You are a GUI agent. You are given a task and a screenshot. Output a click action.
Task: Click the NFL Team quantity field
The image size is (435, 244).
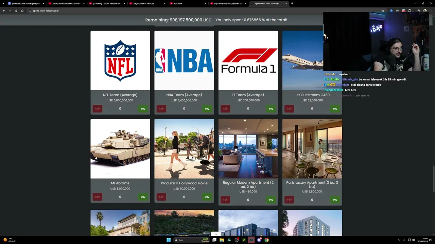pyautogui.click(x=120, y=109)
